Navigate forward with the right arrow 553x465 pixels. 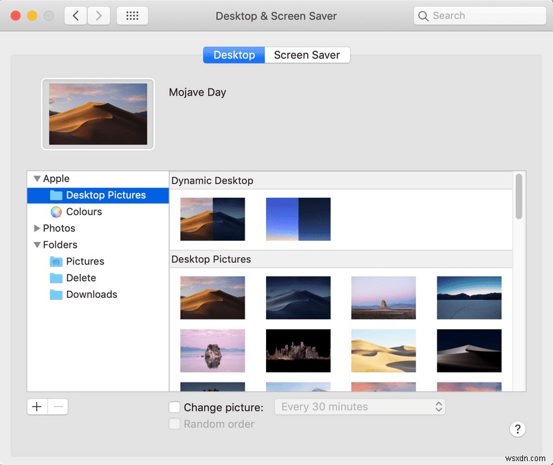point(98,15)
